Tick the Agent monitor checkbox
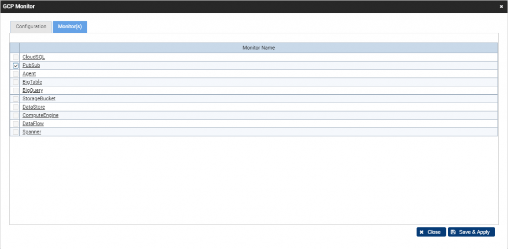The height and width of the screenshot is (249, 508). (15, 74)
